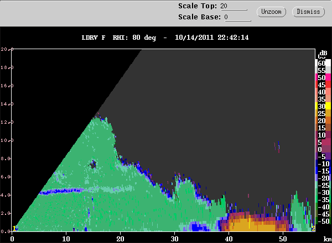Click the 20 km tick on range axis

(x=120, y=239)
